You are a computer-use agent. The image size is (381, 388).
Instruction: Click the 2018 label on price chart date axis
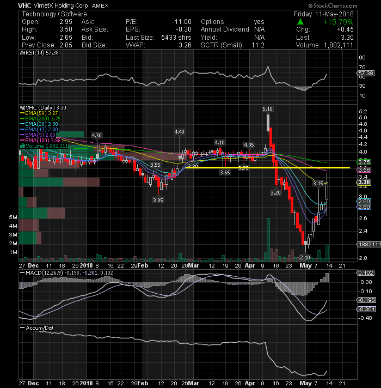click(86, 265)
